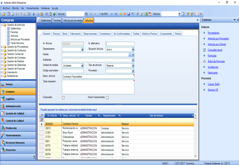Tick the Compuesto checkbox
The width and height of the screenshot is (239, 165).
coord(63,98)
